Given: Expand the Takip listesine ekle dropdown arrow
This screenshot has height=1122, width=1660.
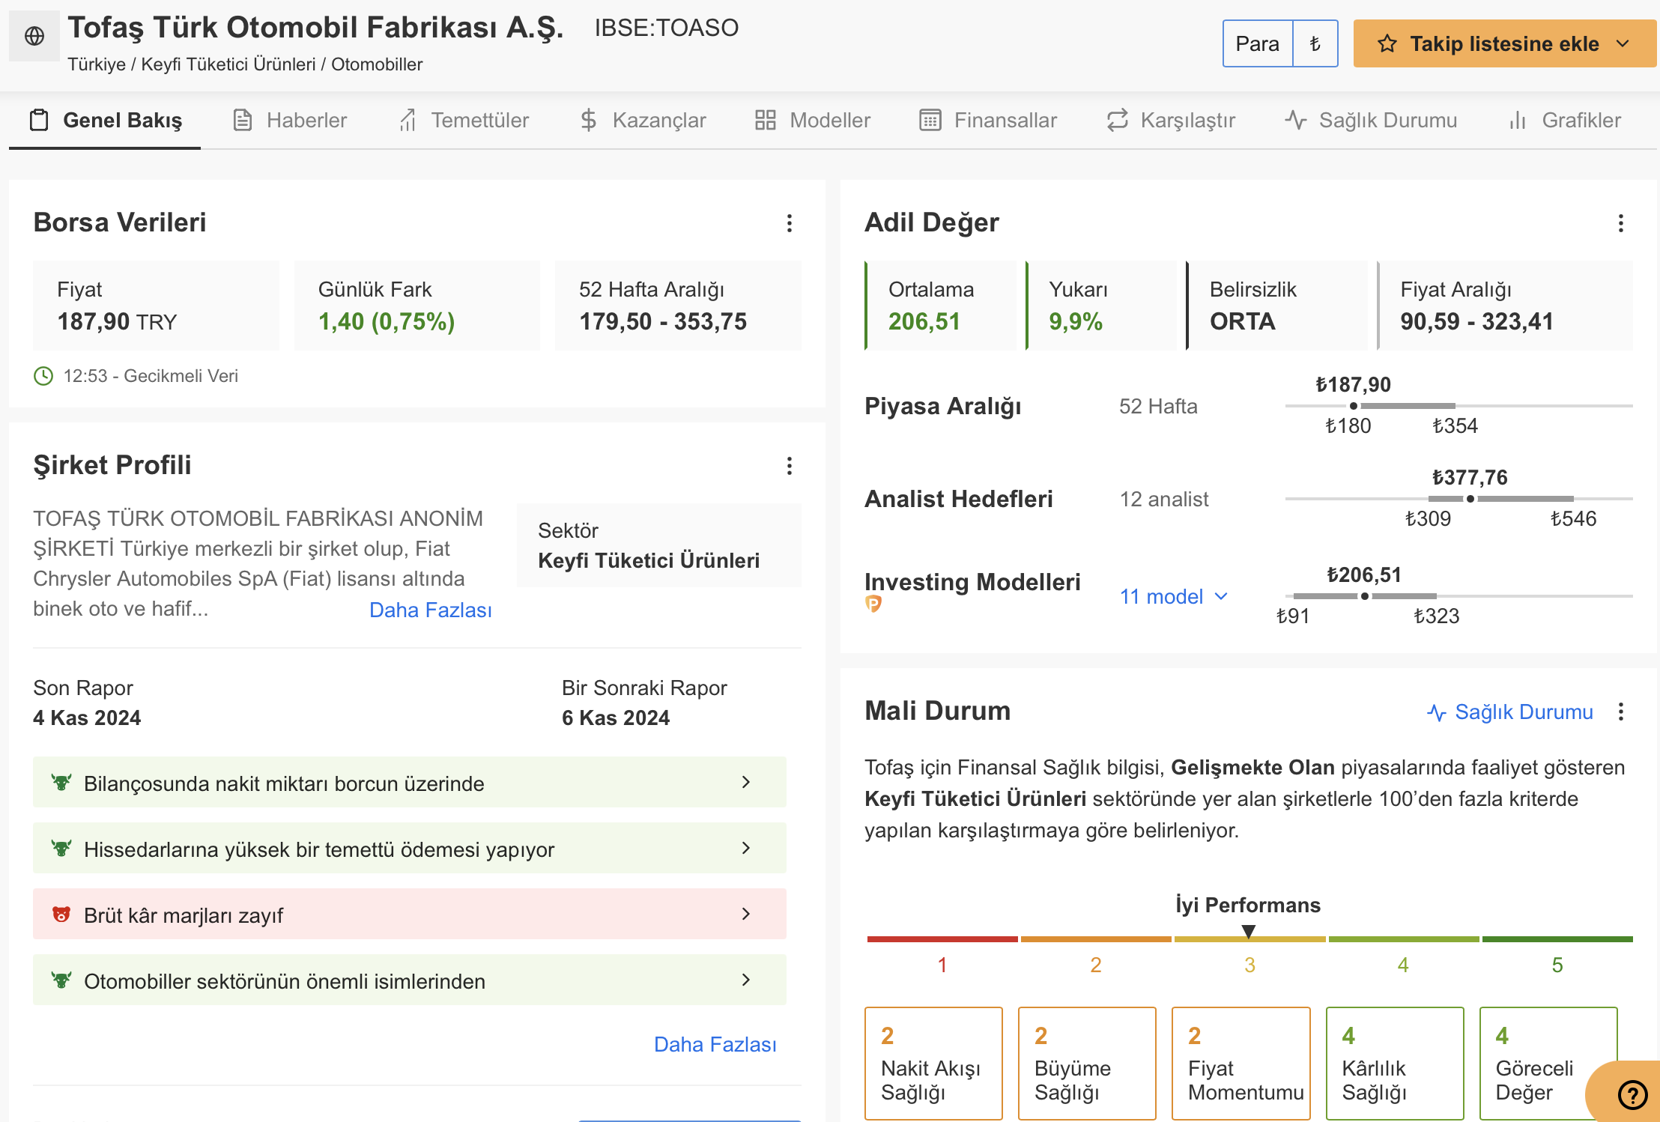Looking at the screenshot, I should click(1623, 43).
